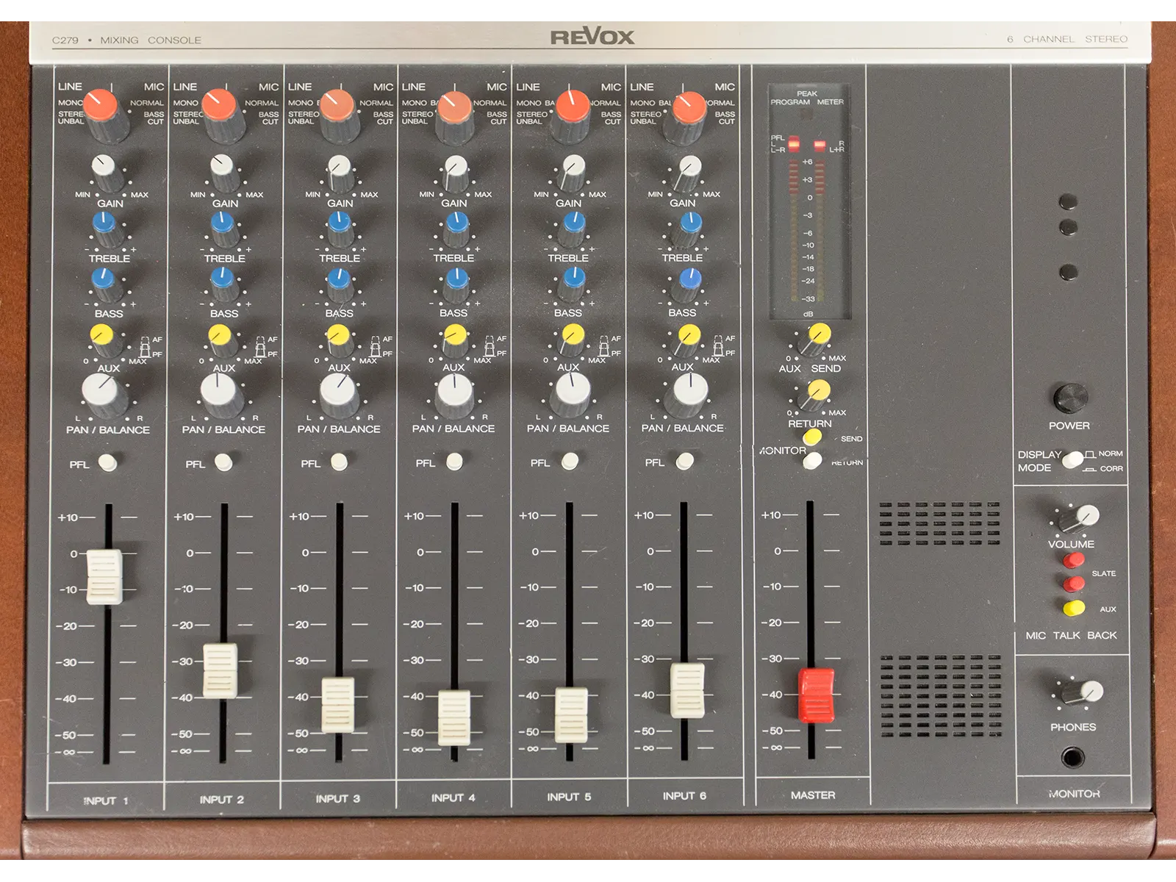Select the blue TREBLE knob on Input 4
Screen dimensions: 1176x882
click(456, 229)
